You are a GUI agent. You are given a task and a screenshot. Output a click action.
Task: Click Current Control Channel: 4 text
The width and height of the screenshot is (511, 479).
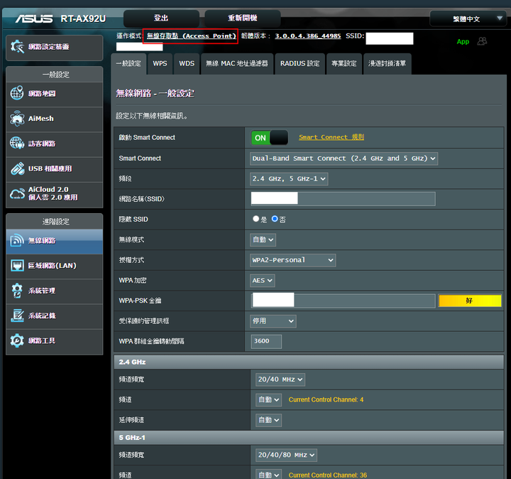326,399
